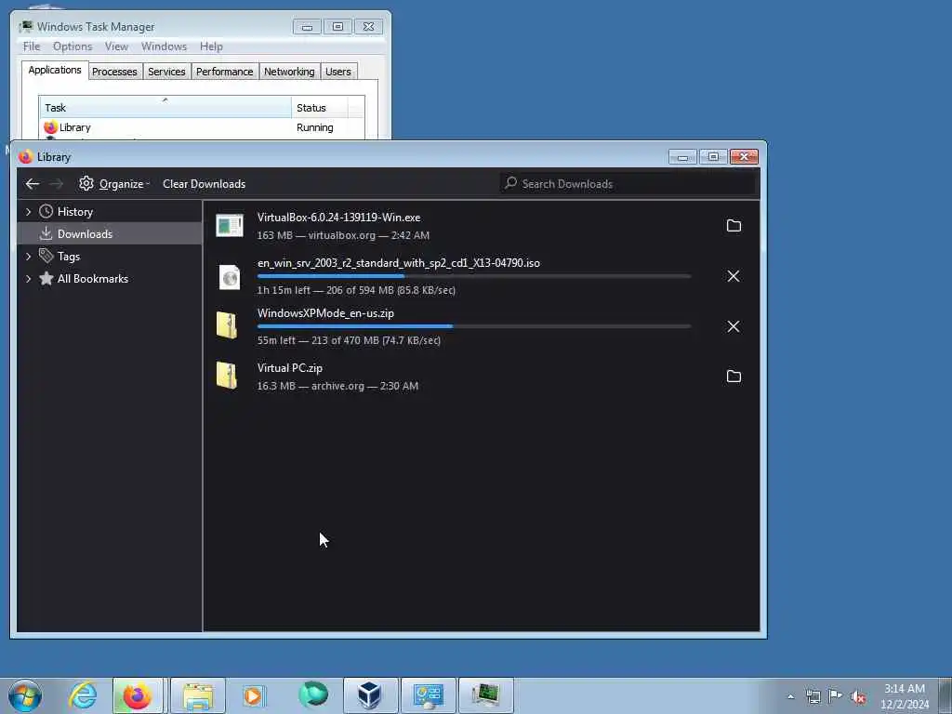Open VirtualBox from the taskbar
Viewport: 952px width, 714px height.
(370, 695)
